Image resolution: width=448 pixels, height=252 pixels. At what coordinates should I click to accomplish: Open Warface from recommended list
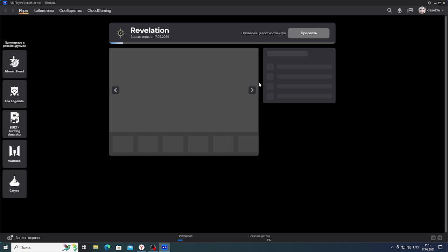tap(14, 154)
